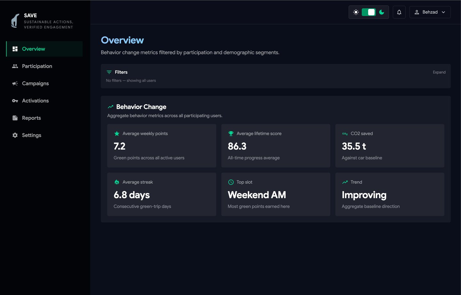Click 'Consecutive green-trip days' caption
Screen dimensions: 461x295
click(142, 206)
